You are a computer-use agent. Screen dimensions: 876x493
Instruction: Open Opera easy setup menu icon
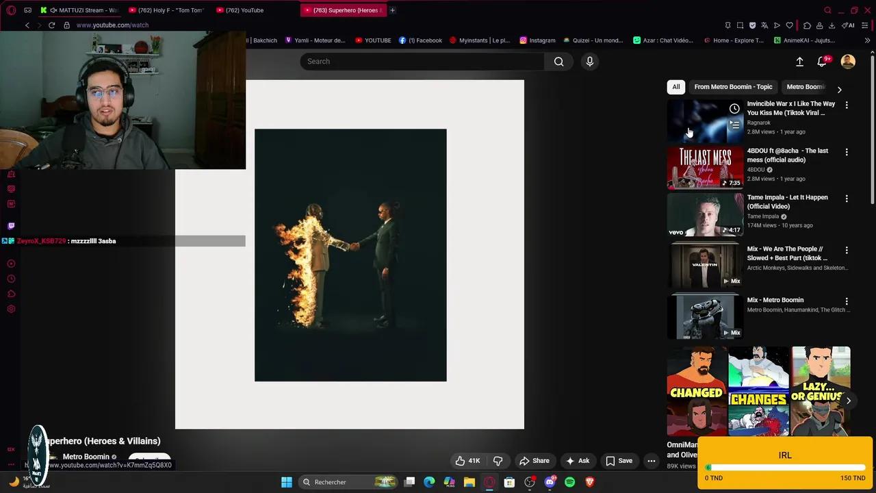coord(864,25)
